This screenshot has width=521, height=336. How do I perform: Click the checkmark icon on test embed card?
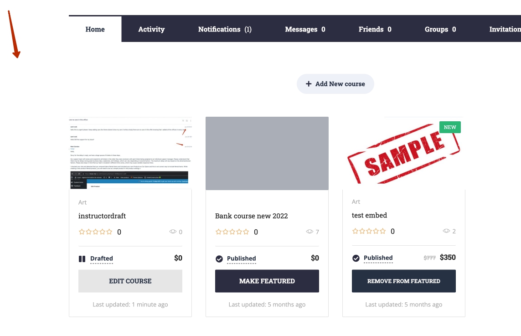click(x=356, y=258)
